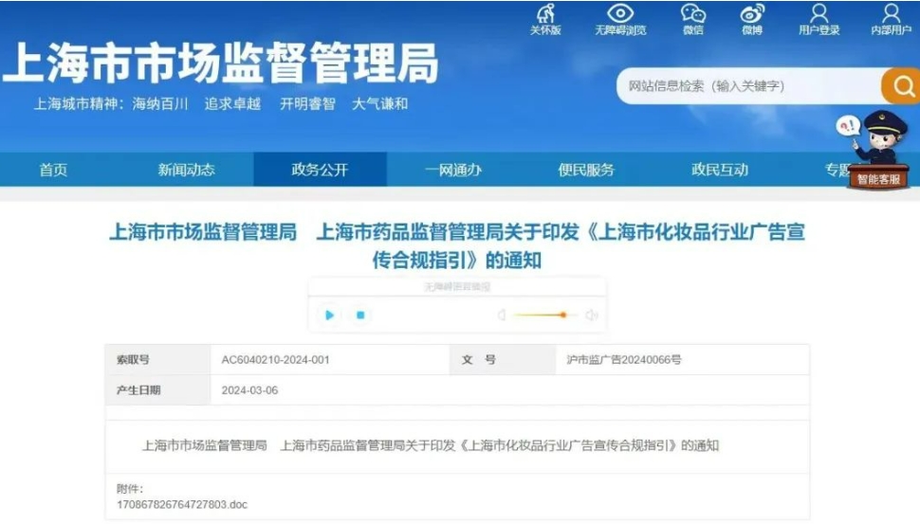Focus the 网站信息检索 search field
920x524 pixels.
pos(749,86)
